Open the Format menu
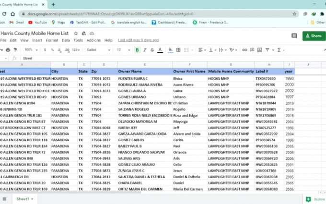 click(x=52, y=40)
